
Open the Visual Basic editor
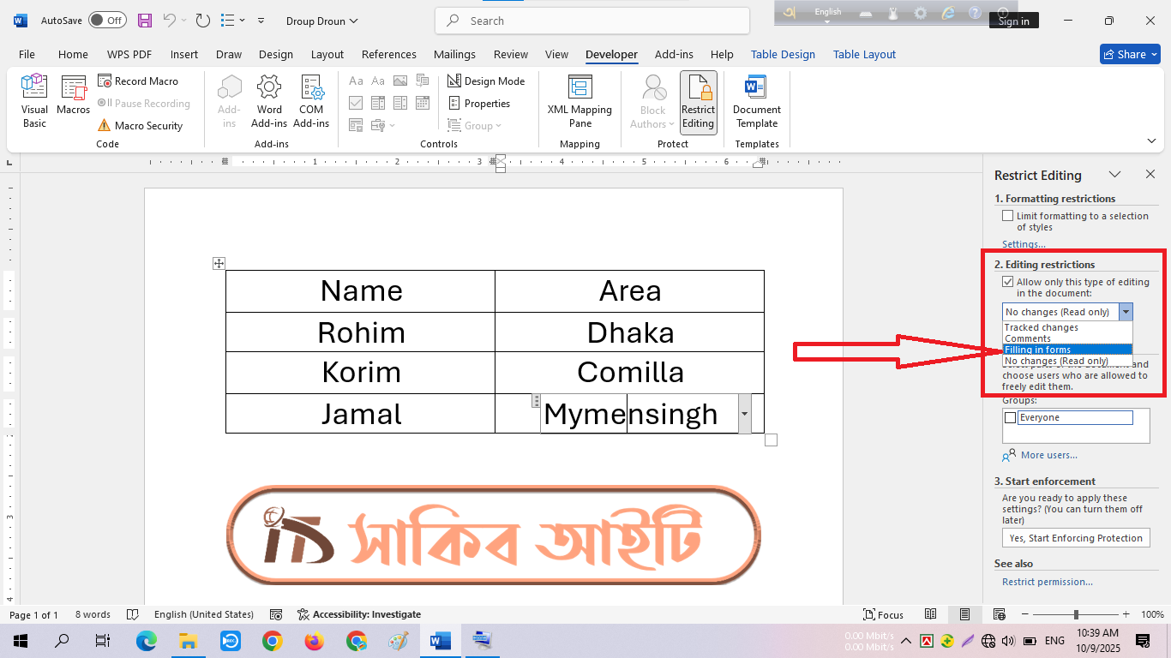pyautogui.click(x=34, y=101)
